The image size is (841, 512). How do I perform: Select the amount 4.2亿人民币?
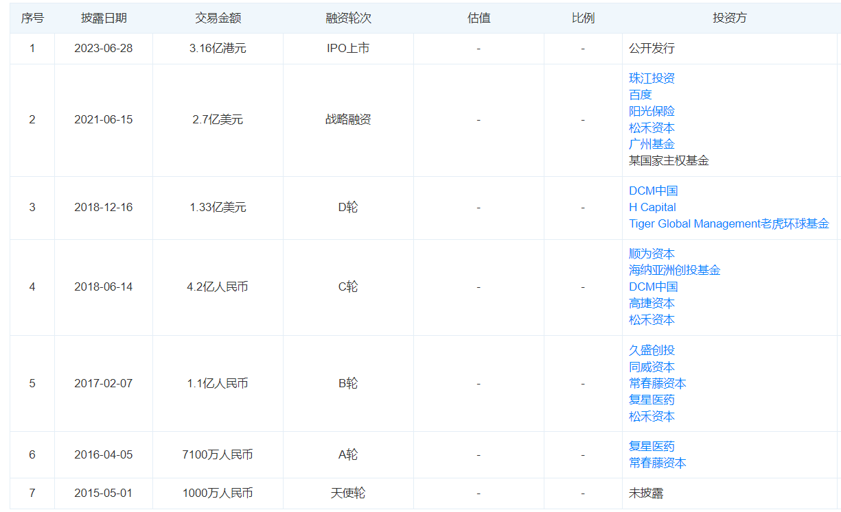(218, 287)
